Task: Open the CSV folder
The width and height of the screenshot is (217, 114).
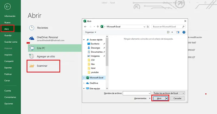Action: coord(93,60)
